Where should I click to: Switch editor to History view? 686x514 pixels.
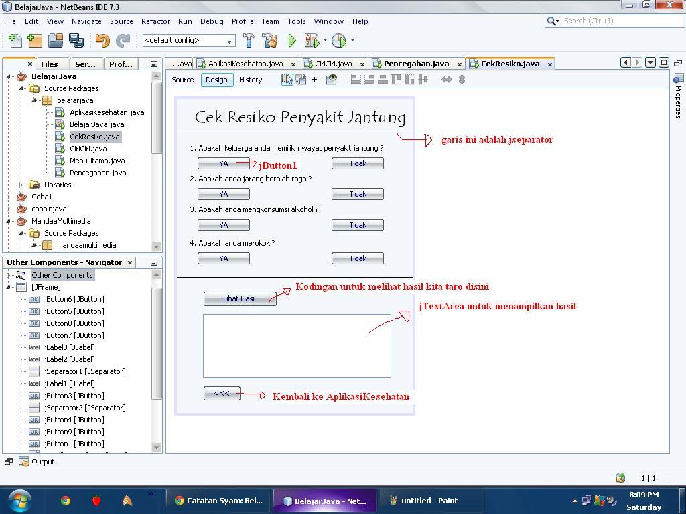click(251, 80)
